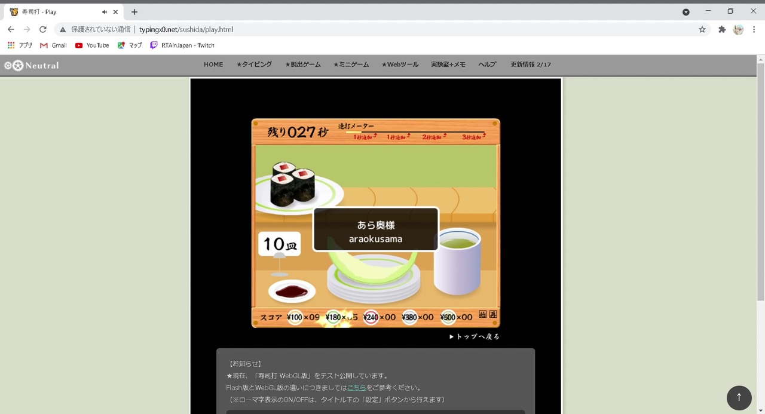Open the ★ミニゲーム navigation menu
This screenshot has width=765, height=414.
click(351, 65)
